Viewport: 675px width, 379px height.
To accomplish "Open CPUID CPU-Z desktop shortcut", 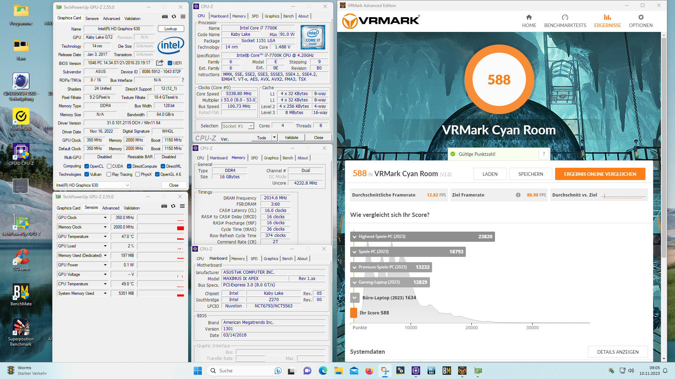I will click(x=21, y=154).
